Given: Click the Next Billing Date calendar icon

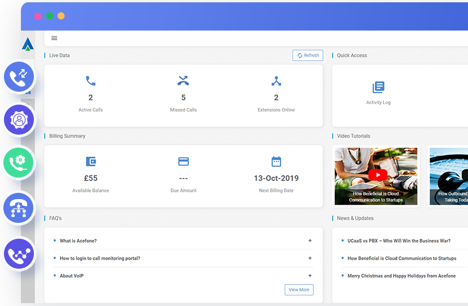Looking at the screenshot, I should click(276, 161).
